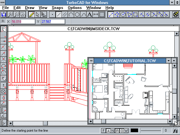Choose the two-point single line option

(x=111, y=15)
